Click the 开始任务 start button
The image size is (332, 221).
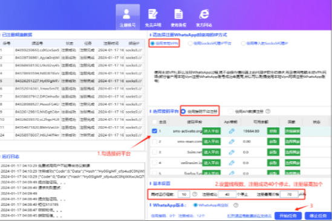(288, 216)
